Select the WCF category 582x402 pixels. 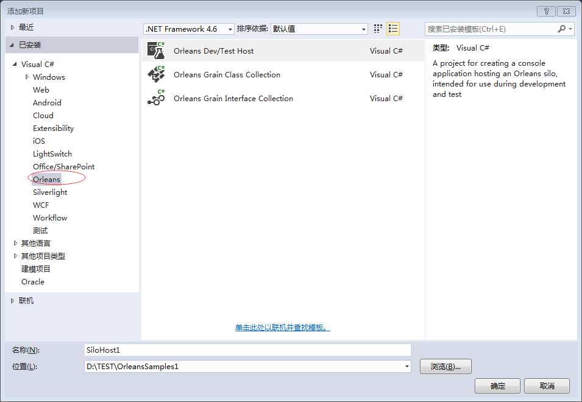pyautogui.click(x=41, y=205)
